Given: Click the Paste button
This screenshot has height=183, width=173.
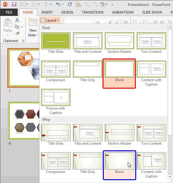Looking at the screenshot, I should coord(8,27).
